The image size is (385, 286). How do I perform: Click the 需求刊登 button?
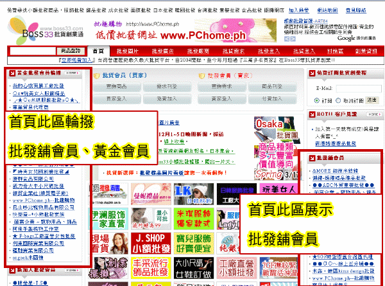click(167, 87)
